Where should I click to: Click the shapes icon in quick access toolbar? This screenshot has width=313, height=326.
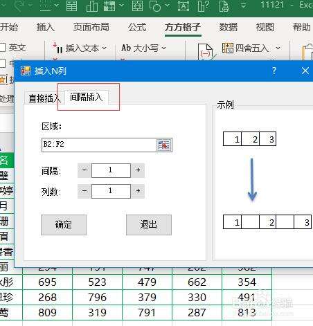point(155,6)
